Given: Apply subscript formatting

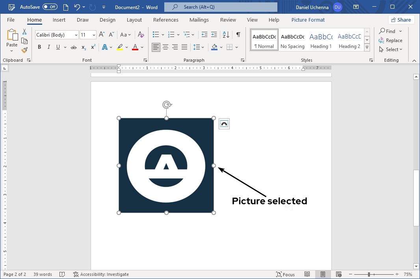Looking at the screenshot, I should point(83,47).
